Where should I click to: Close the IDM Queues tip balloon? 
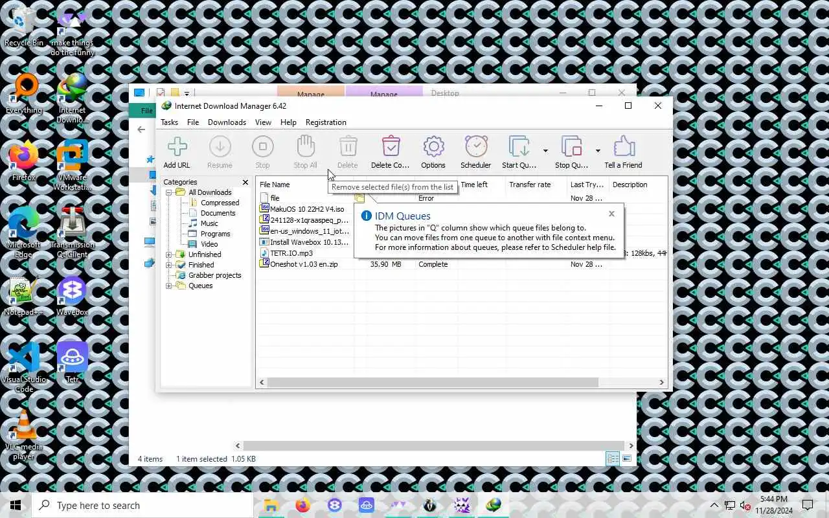[x=611, y=214]
